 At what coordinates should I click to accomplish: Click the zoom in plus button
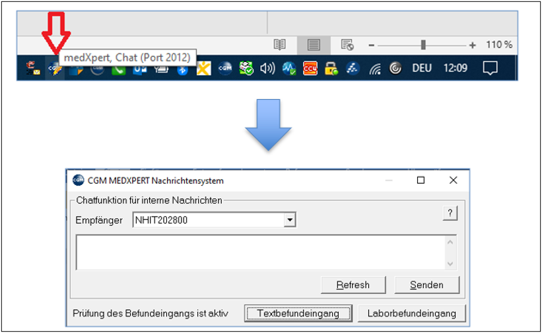coord(473,46)
